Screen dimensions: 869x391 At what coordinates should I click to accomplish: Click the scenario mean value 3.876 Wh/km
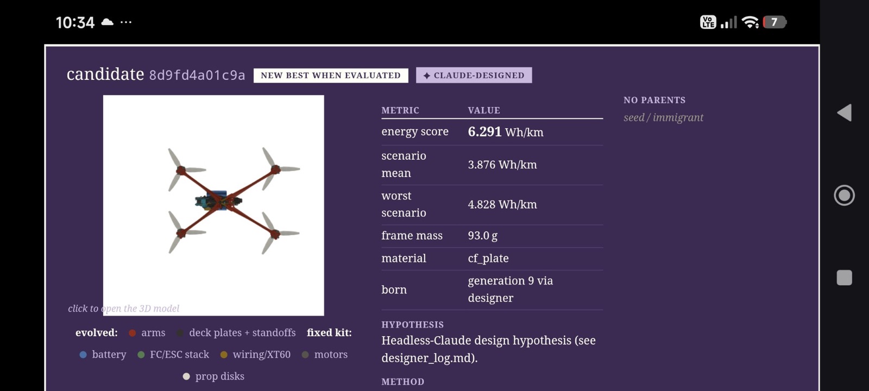pyautogui.click(x=502, y=165)
